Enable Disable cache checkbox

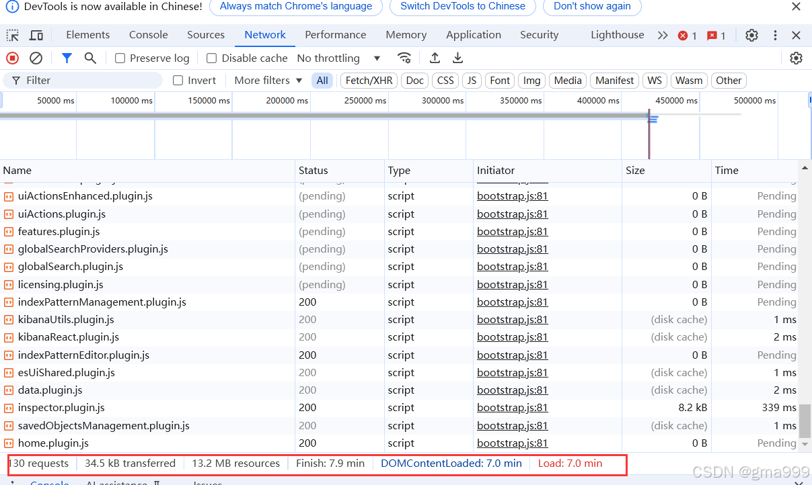[211, 58]
